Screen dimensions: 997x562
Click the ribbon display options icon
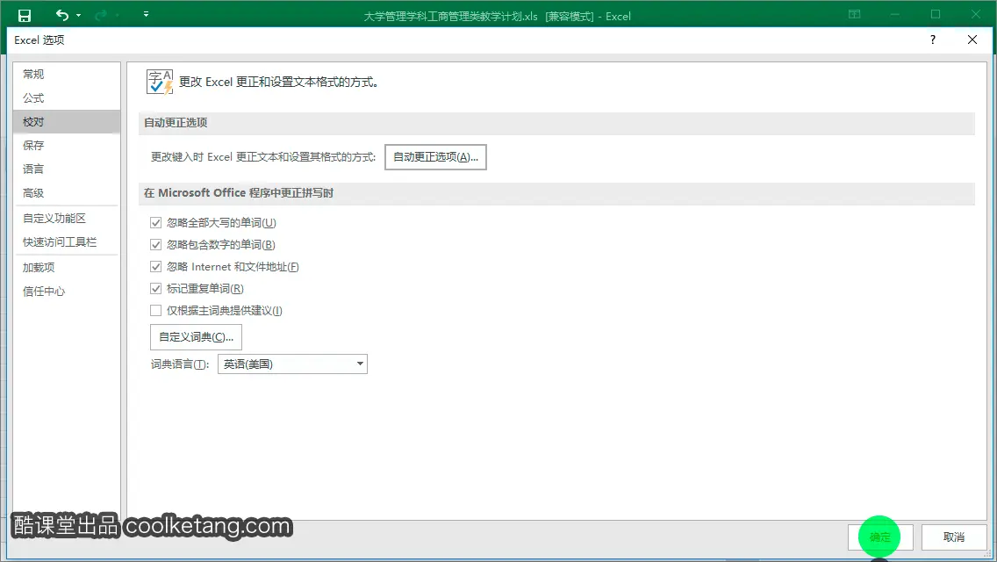[x=855, y=14]
